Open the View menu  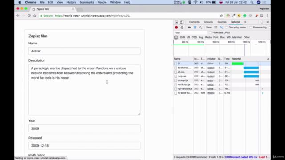point(60,2)
